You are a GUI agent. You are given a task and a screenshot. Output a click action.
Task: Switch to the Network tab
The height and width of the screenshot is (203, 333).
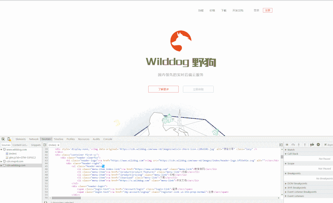tap(34, 139)
